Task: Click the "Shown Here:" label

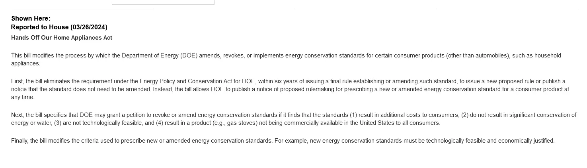Action: [31, 18]
